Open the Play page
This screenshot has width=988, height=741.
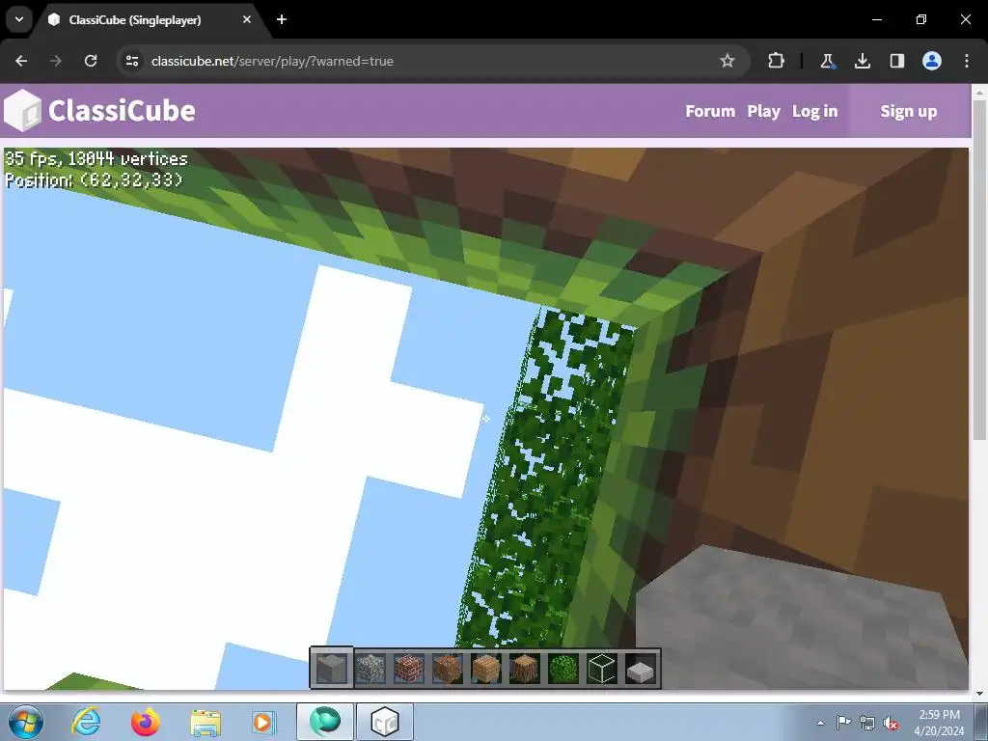coord(764,111)
